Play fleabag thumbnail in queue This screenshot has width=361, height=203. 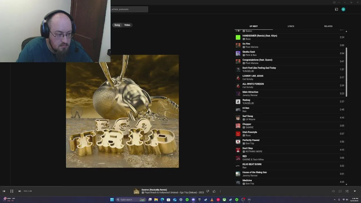[x=238, y=101]
